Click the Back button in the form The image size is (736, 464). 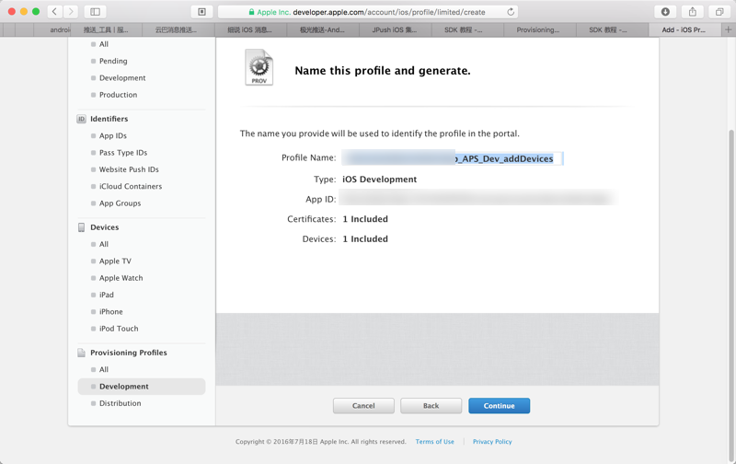(x=431, y=406)
